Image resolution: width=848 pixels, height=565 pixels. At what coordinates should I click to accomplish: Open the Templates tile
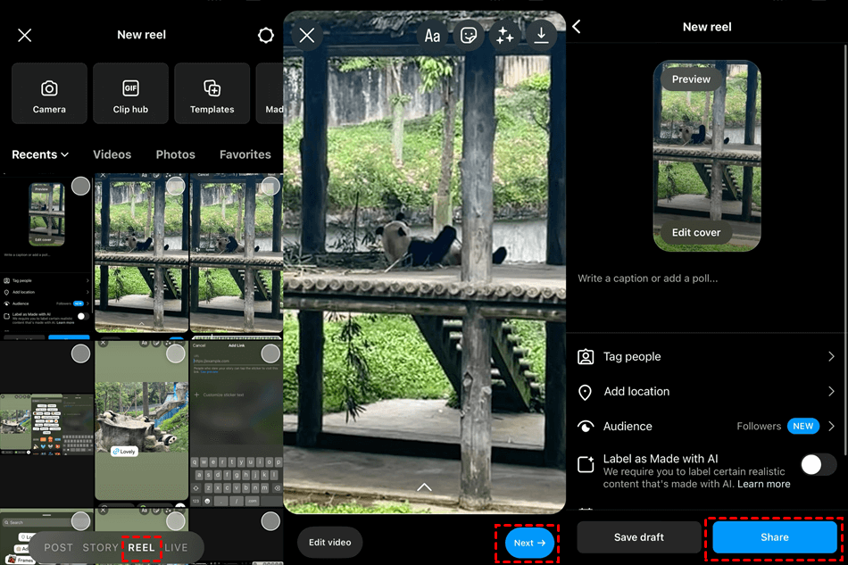pyautogui.click(x=212, y=94)
